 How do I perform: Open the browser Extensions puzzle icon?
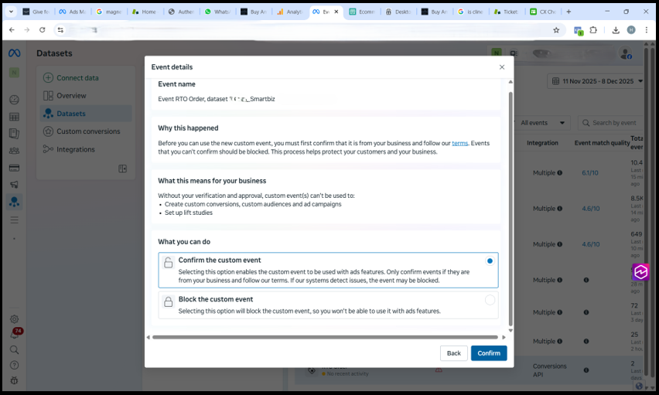point(593,30)
